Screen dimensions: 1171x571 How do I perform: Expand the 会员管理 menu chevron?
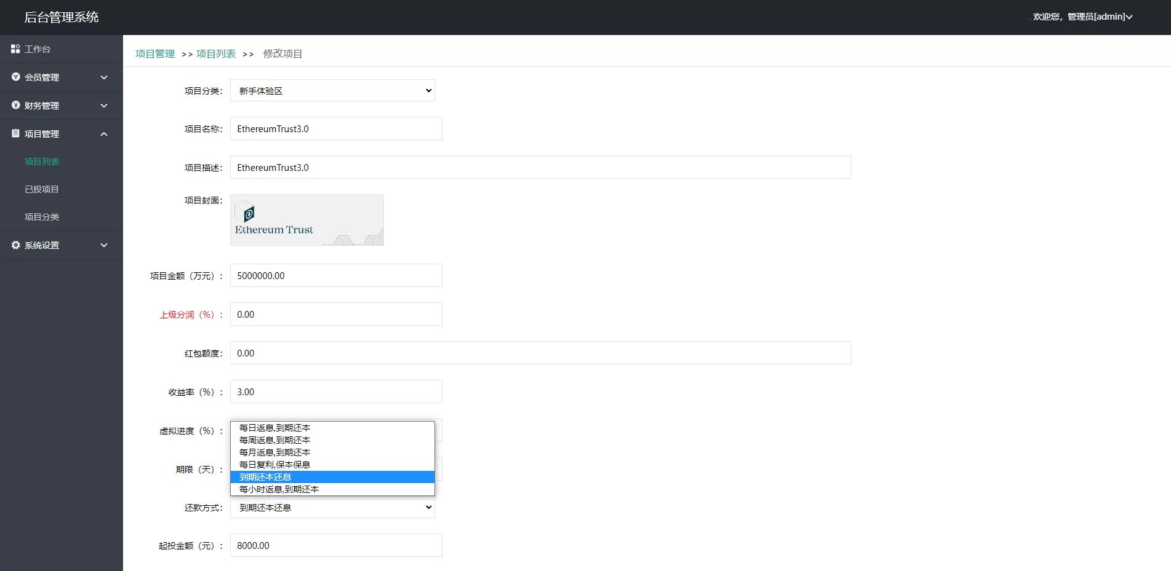[104, 77]
